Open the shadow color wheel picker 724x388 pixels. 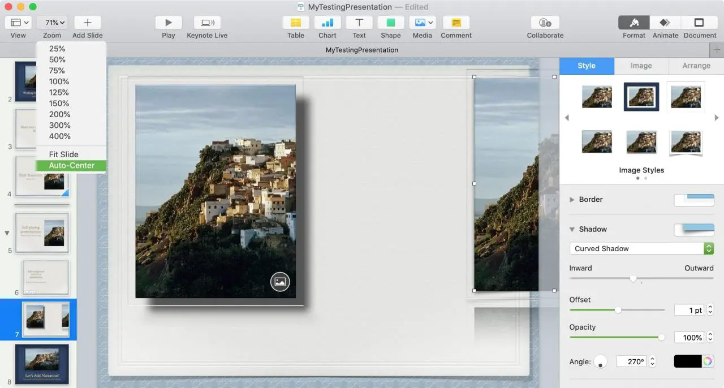707,361
